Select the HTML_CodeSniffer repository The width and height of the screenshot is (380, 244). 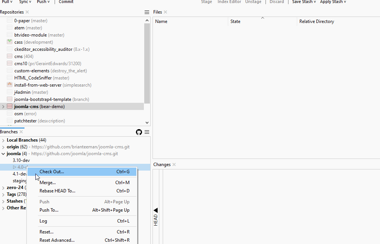tap(42, 78)
